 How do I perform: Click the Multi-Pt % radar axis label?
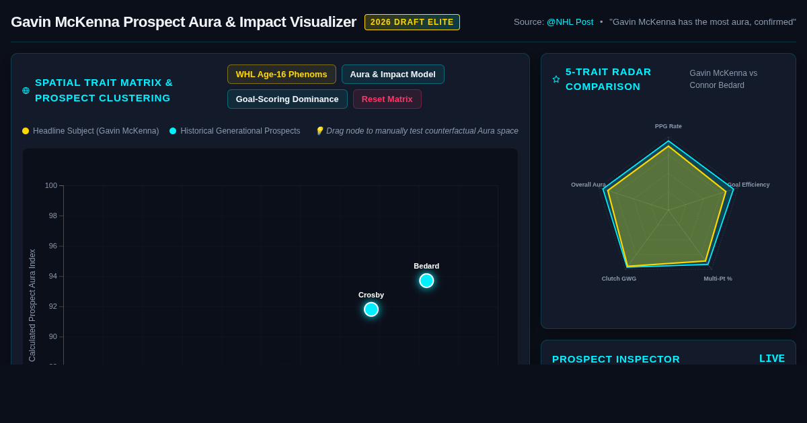click(718, 279)
